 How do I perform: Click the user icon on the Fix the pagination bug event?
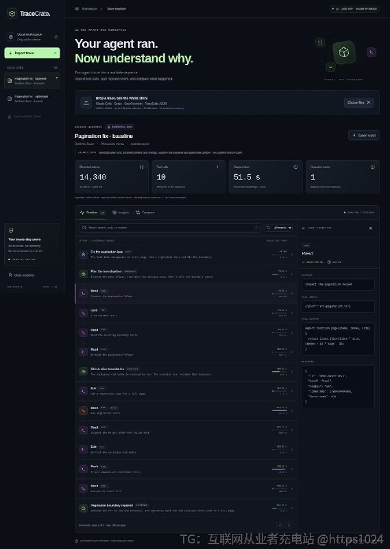click(x=83, y=255)
